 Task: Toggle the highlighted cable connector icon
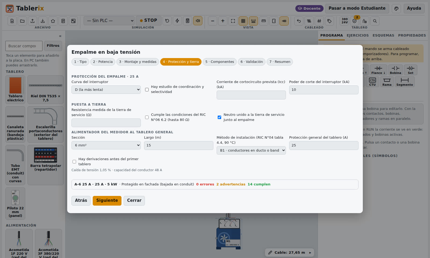(x=284, y=21)
